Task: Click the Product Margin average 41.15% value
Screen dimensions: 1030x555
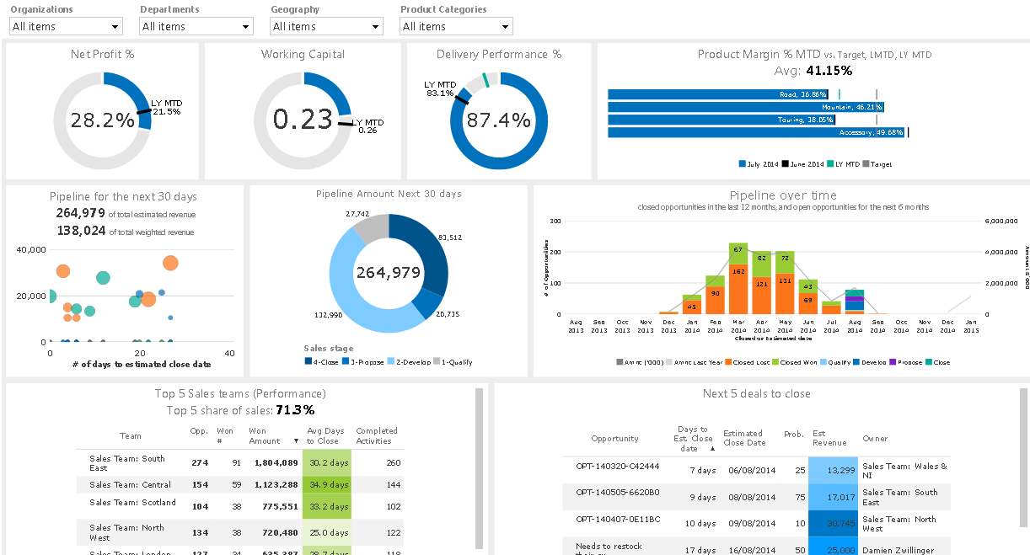Action: point(829,71)
